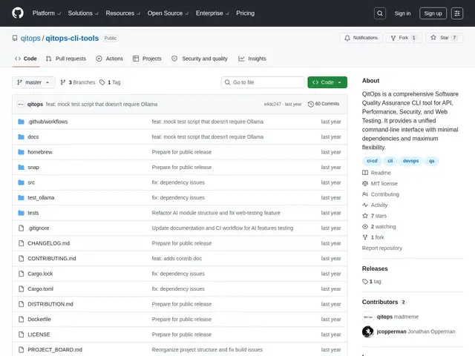Open the Security and quality tab
Viewport: 475px width, 356px height.
(x=200, y=59)
